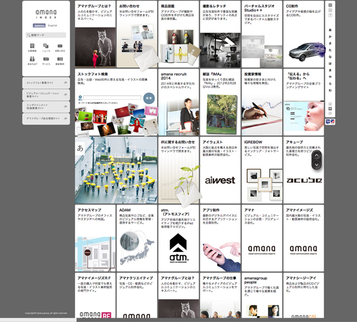Click external-link icon on アマナグループ会社情報サイト
Image resolution: width=357 pixels, height=322 pixels.
[66, 119]
